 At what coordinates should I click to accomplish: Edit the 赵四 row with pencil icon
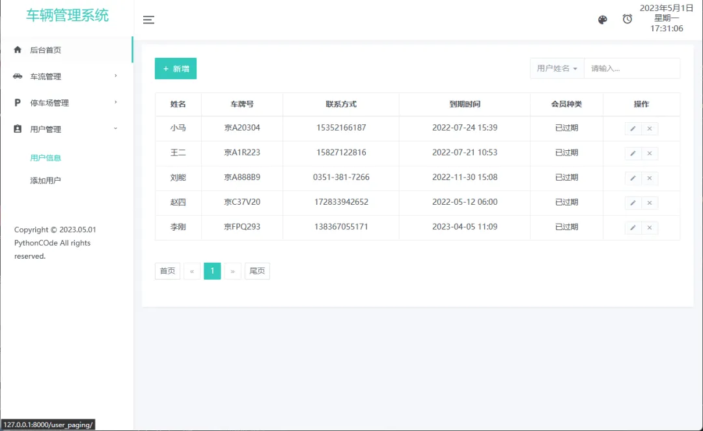click(633, 203)
